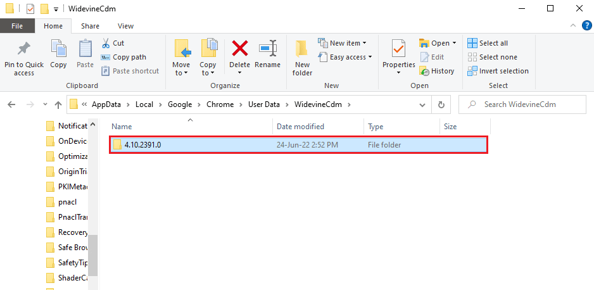This screenshot has width=594, height=290.
Task: Expand the New item dropdown
Action: click(x=344, y=43)
